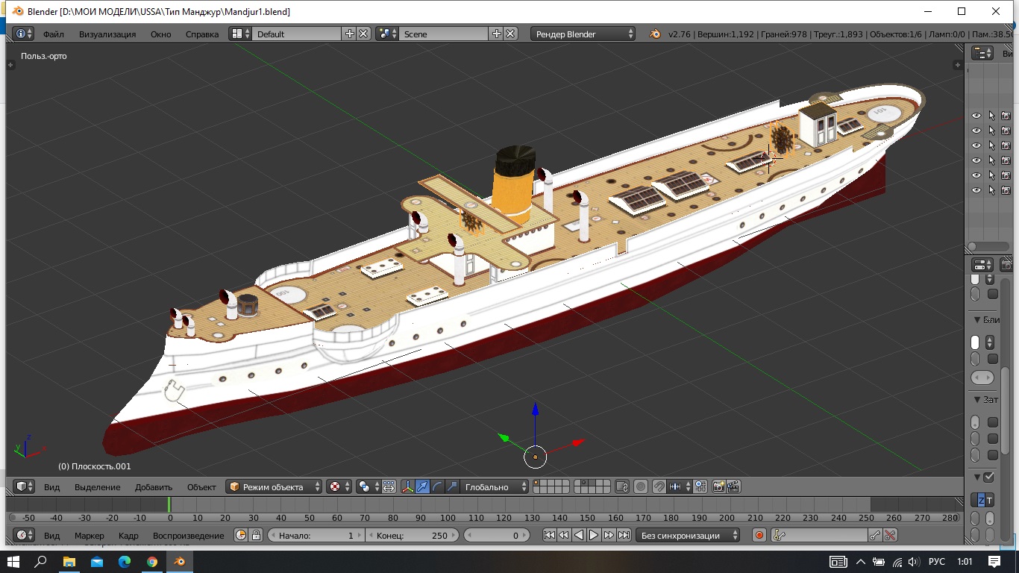Toggle the 3D manipulator widget icon
This screenshot has height=573, width=1019.
coord(408,487)
